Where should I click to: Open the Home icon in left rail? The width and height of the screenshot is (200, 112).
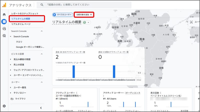(4, 14)
